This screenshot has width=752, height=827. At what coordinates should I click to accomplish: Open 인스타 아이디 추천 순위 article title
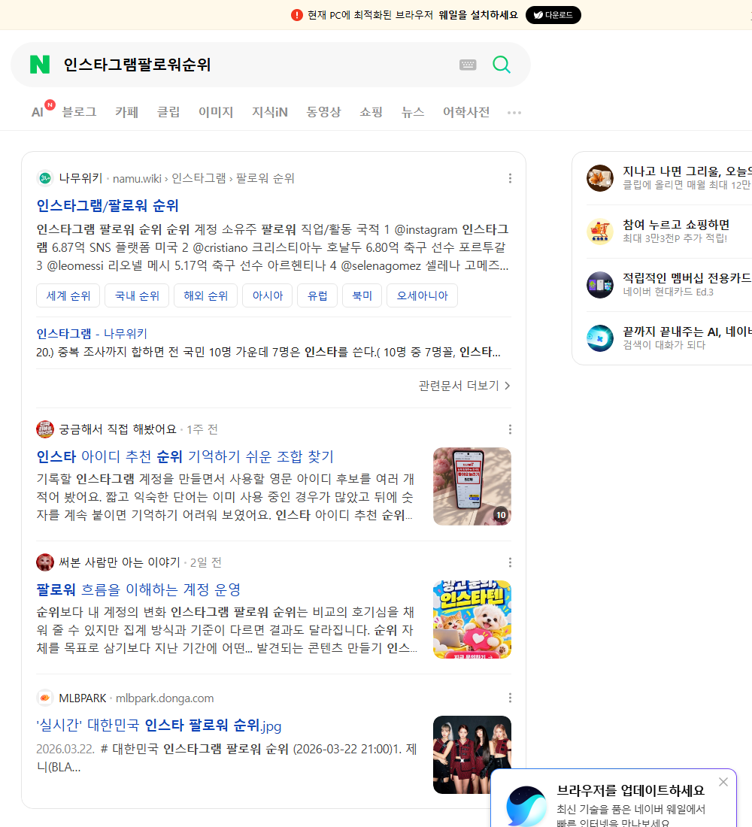pyautogui.click(x=185, y=457)
